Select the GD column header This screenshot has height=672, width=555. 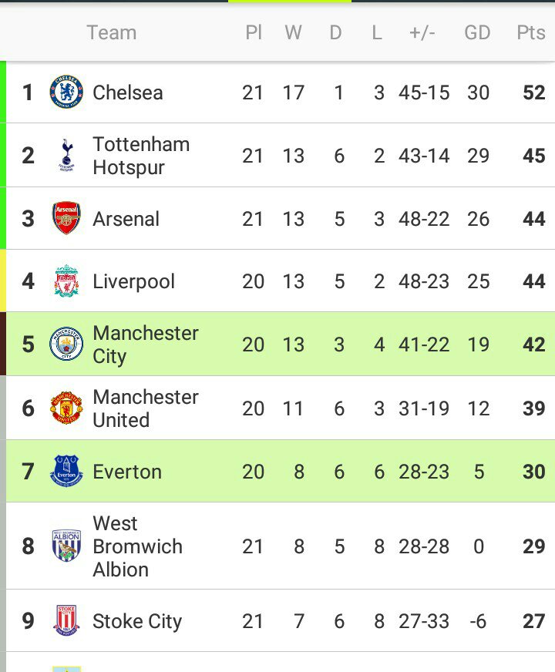[477, 32]
